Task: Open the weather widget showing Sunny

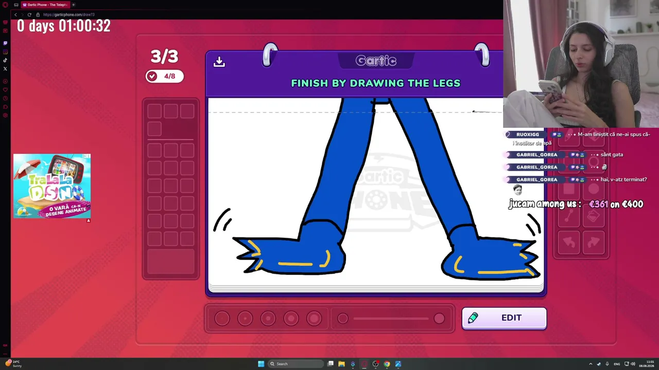Action: point(14,364)
